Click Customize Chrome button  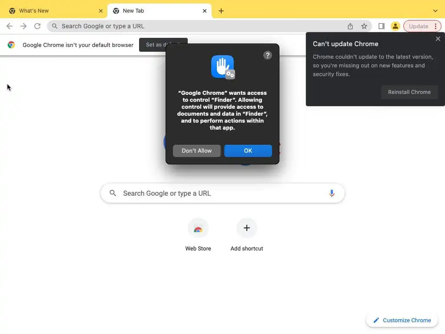[402, 320]
